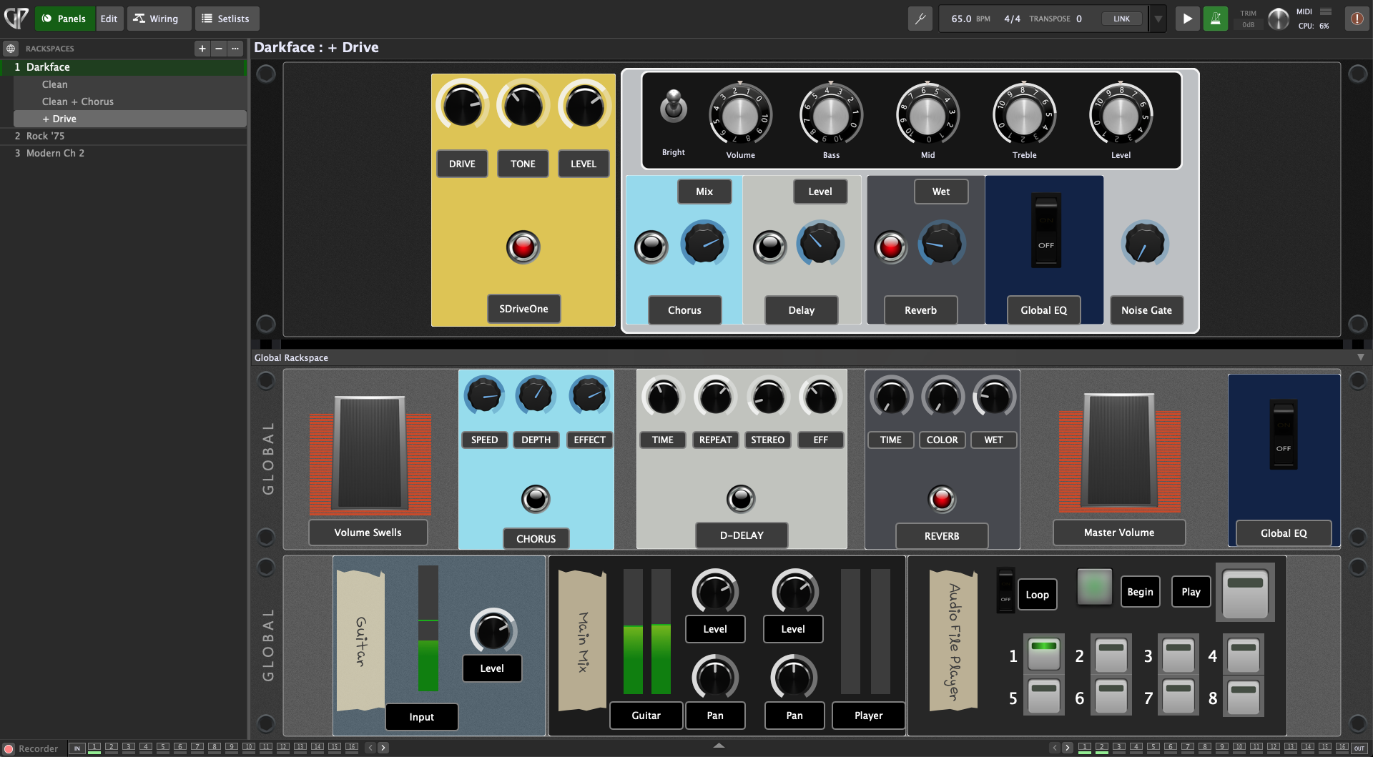Click the Play button in the Audio File Player
The width and height of the screenshot is (1373, 757).
pyautogui.click(x=1191, y=592)
